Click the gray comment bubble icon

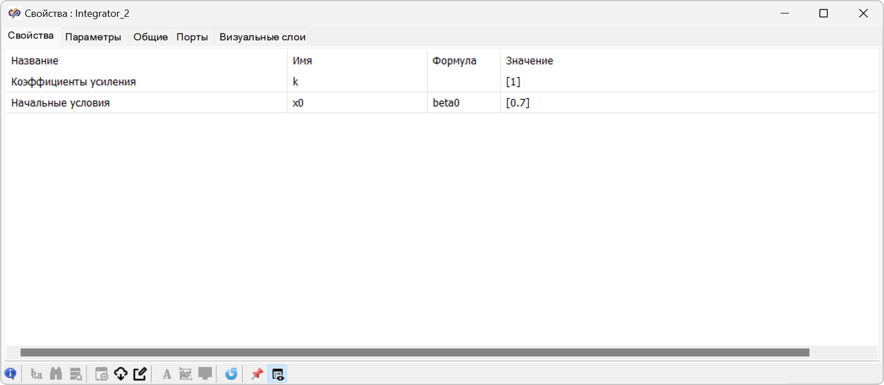pos(205,374)
